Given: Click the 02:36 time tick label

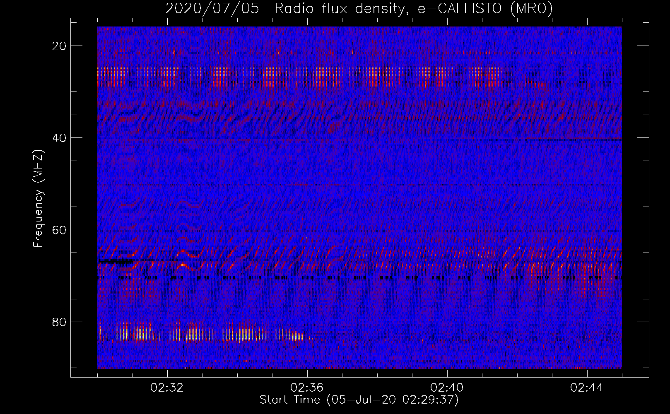Looking at the screenshot, I should [x=307, y=388].
